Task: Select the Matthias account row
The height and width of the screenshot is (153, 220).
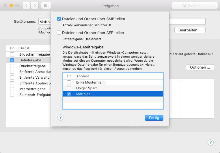Action: (x=113, y=94)
